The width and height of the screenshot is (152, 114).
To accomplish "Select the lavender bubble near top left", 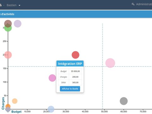I will (x=18, y=24).
